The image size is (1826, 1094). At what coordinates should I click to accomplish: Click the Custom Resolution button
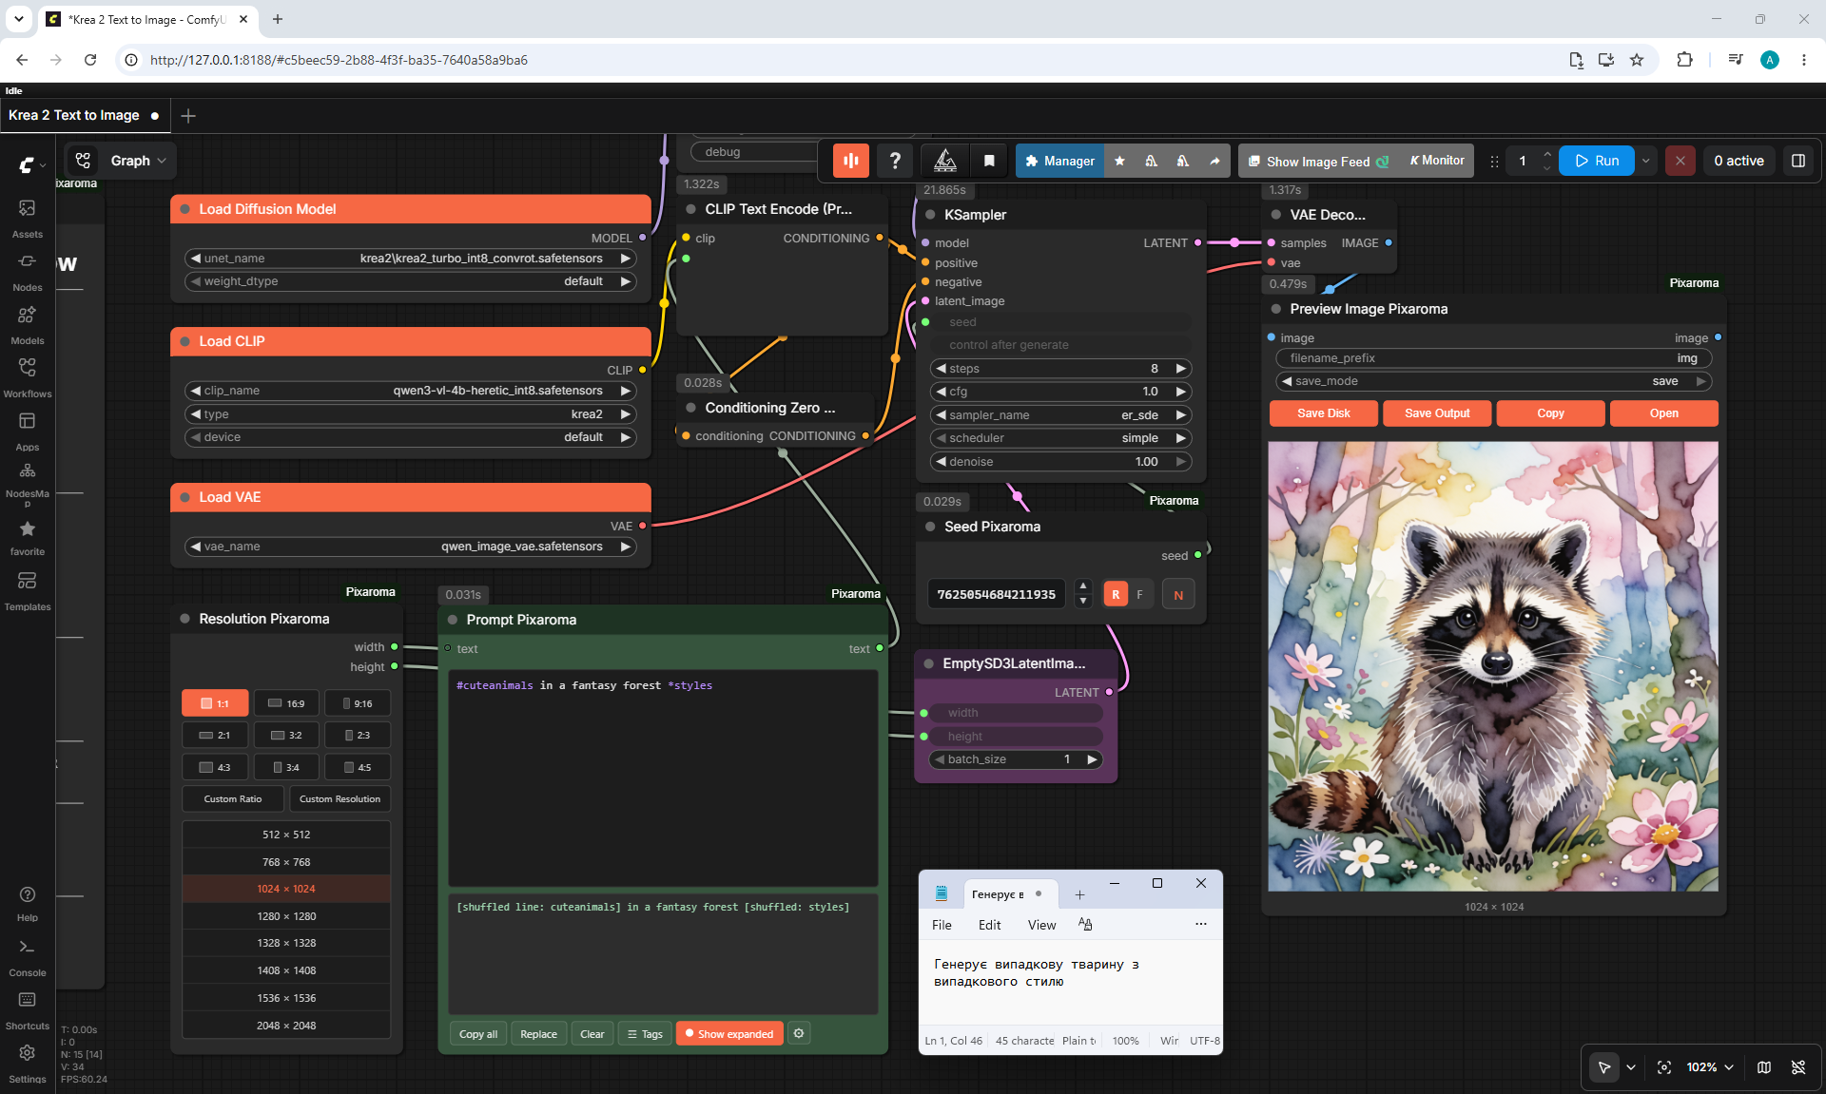coord(340,799)
